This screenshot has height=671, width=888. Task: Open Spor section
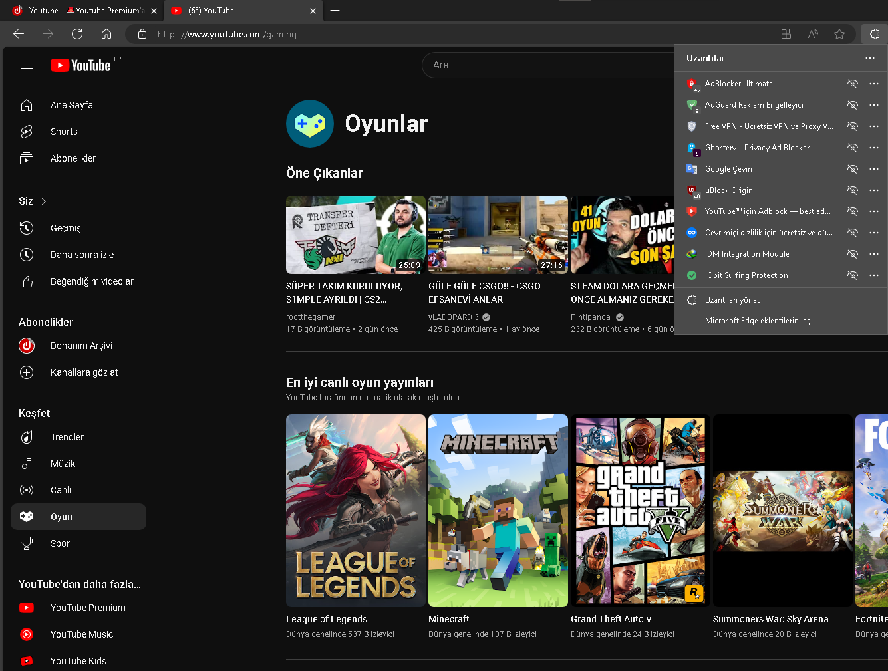[x=78, y=543]
